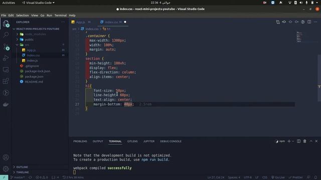Click the notifications bell in status bar
Screen dimensions: 321x180
315,177
